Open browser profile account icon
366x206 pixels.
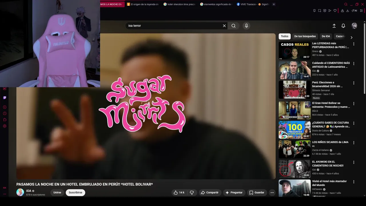point(342,11)
